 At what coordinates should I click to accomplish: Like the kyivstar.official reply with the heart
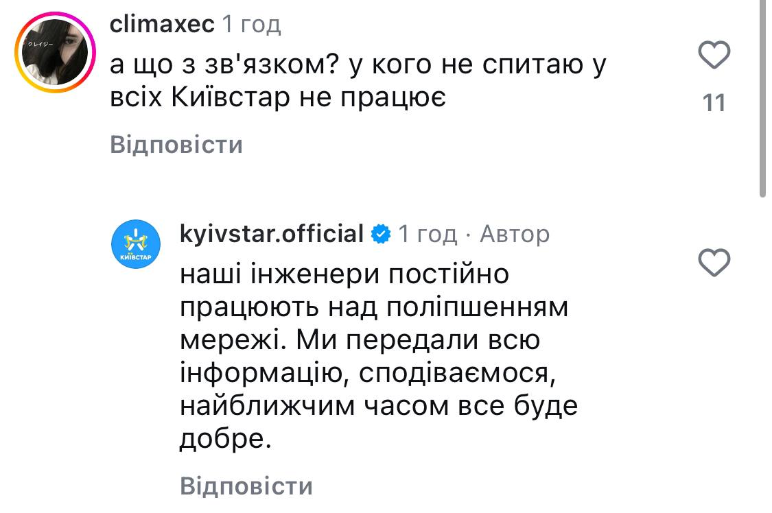coord(714,263)
